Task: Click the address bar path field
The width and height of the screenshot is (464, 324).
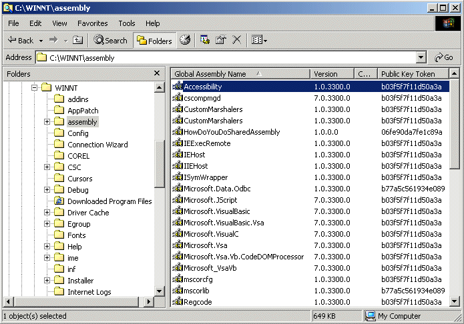Action: (x=226, y=57)
